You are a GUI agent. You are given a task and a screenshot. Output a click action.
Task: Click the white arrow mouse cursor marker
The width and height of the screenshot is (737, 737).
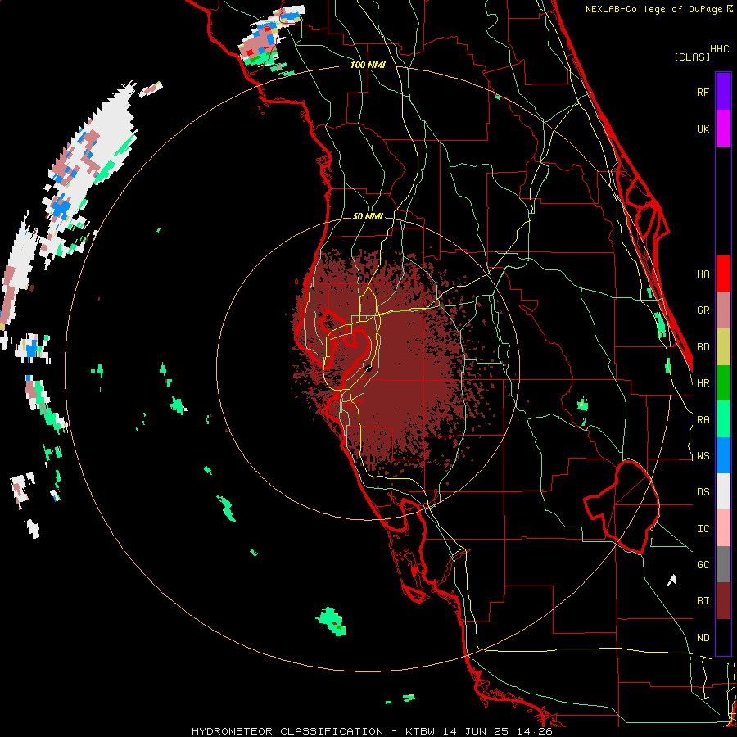coord(671,580)
